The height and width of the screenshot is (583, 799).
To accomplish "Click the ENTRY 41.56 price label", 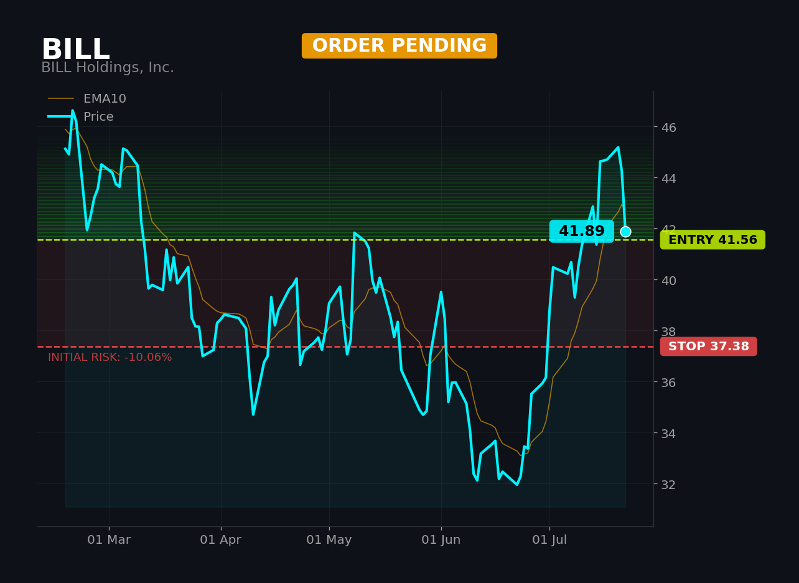I will (x=713, y=240).
